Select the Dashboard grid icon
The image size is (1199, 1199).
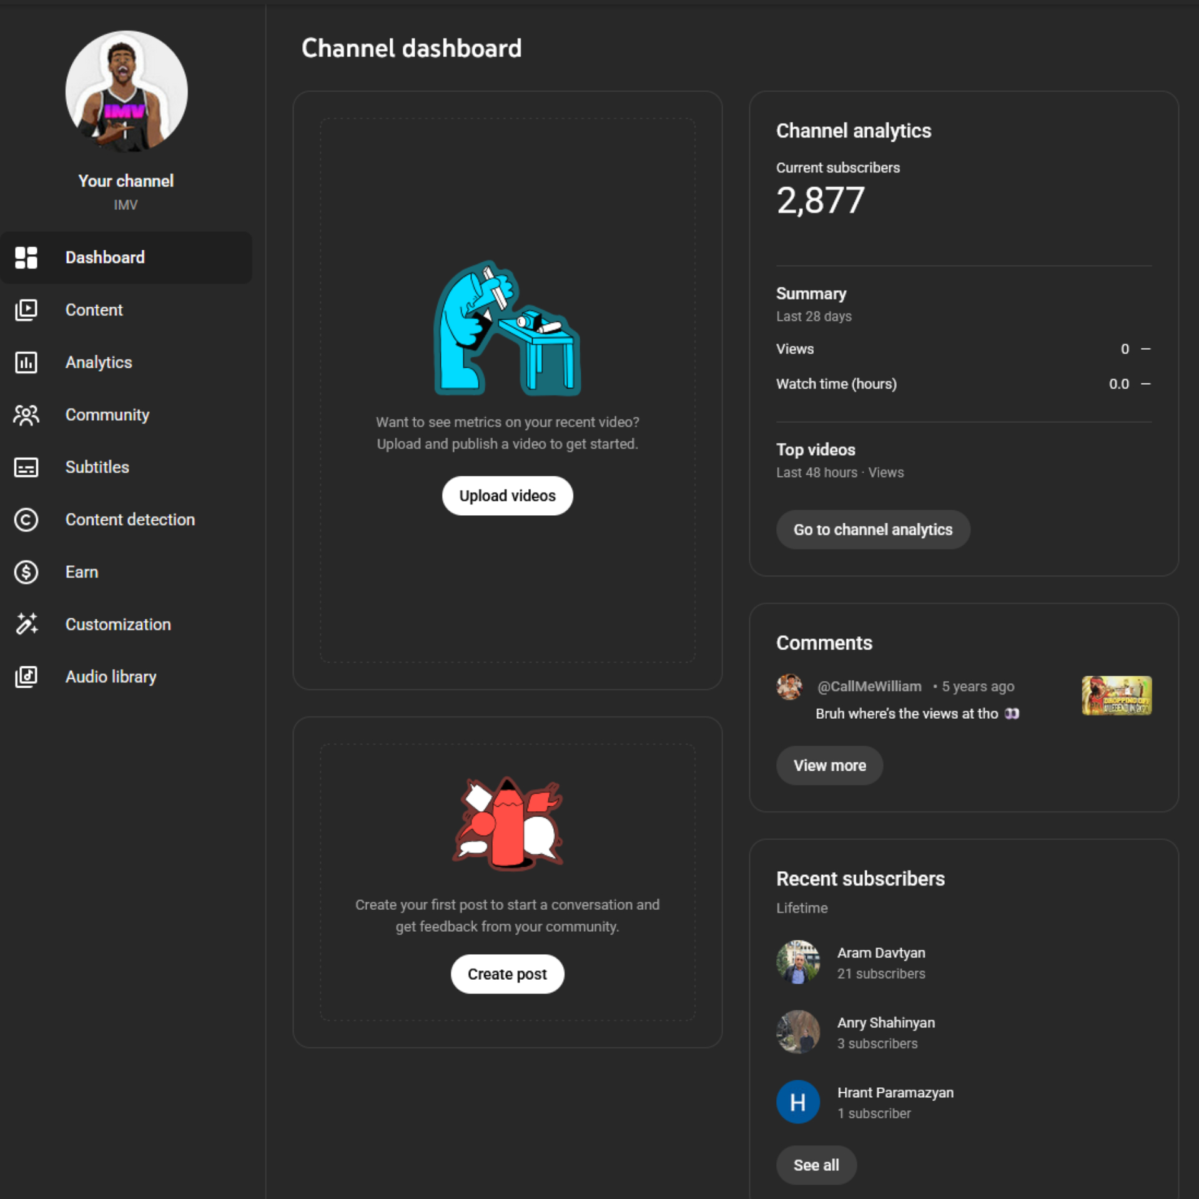coord(26,257)
